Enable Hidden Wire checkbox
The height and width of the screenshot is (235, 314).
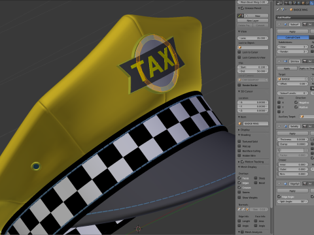click(239, 155)
